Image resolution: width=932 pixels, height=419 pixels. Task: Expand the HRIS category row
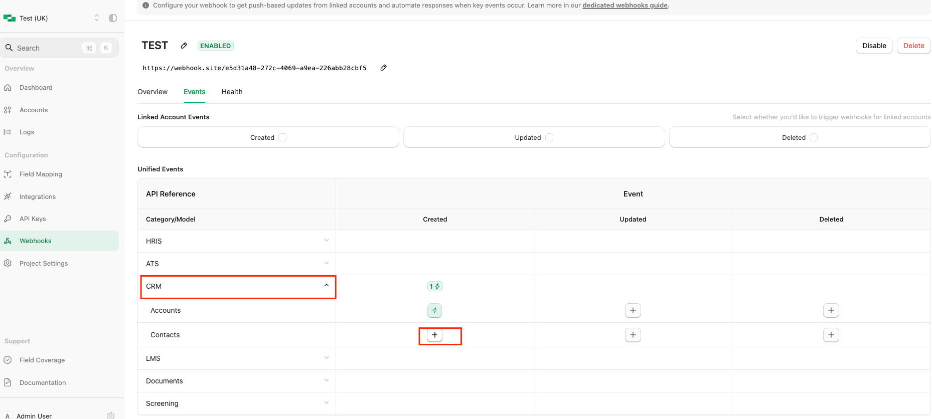237,241
